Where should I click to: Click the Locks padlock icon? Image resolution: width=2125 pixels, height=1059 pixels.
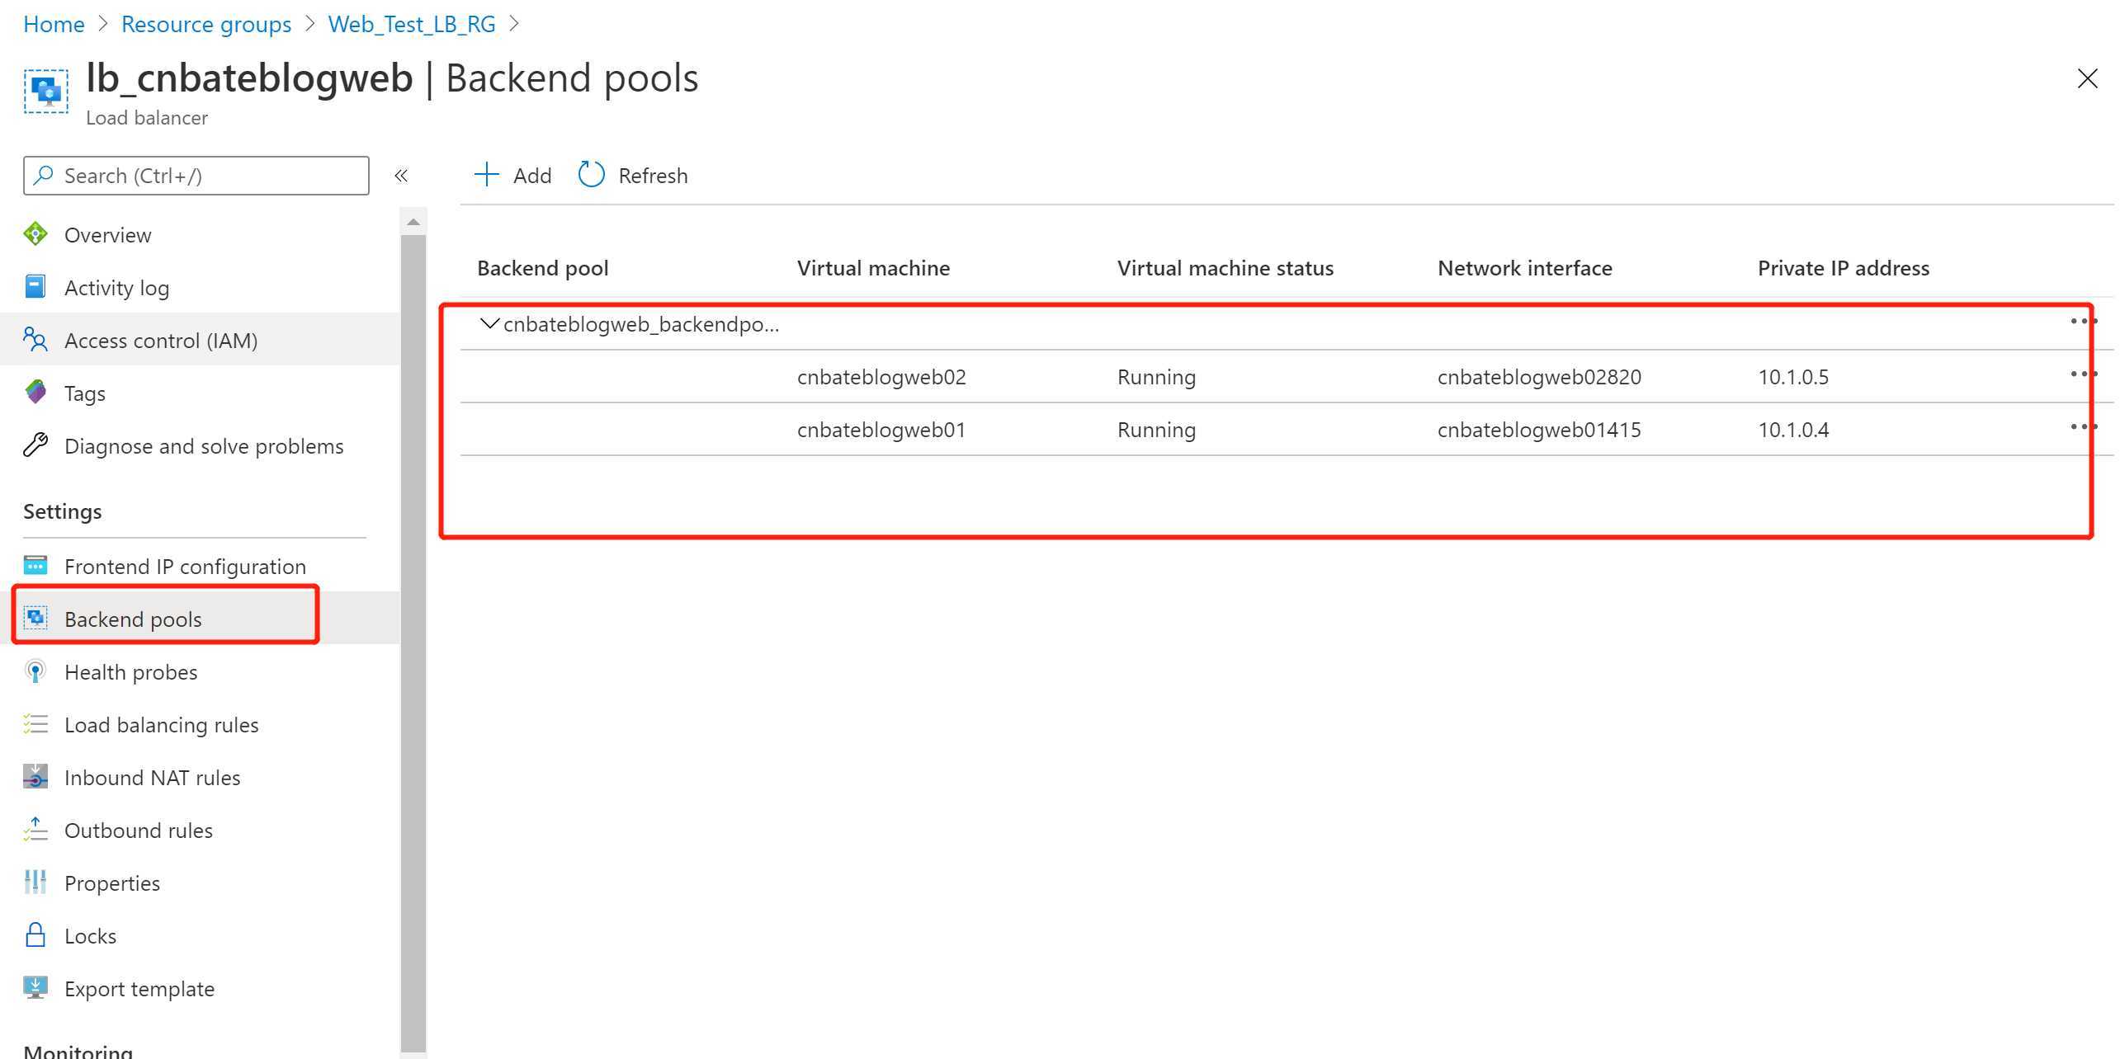[35, 935]
